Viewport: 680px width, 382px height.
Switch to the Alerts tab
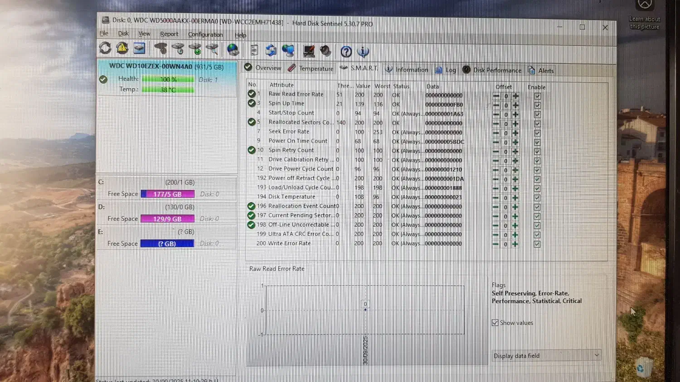[541, 71]
